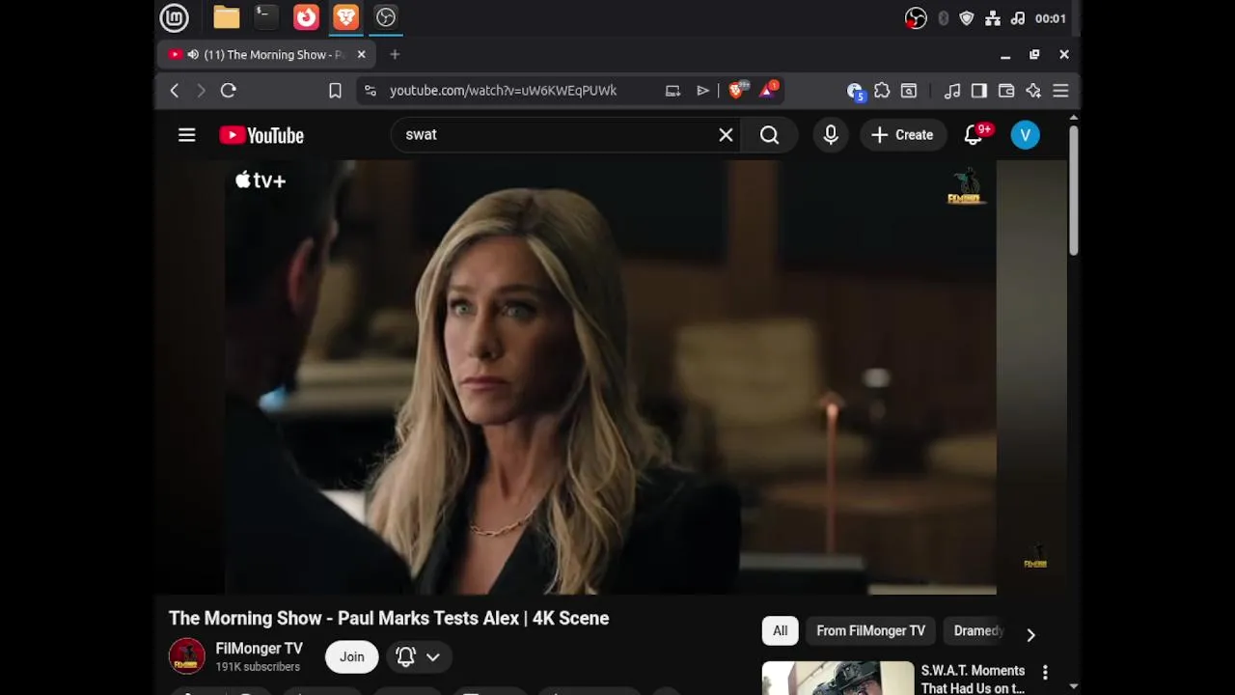Open the YouTube guide menu

(187, 135)
